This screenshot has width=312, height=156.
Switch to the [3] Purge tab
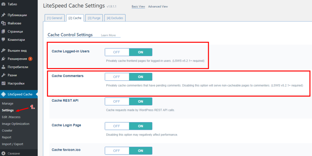94,18
